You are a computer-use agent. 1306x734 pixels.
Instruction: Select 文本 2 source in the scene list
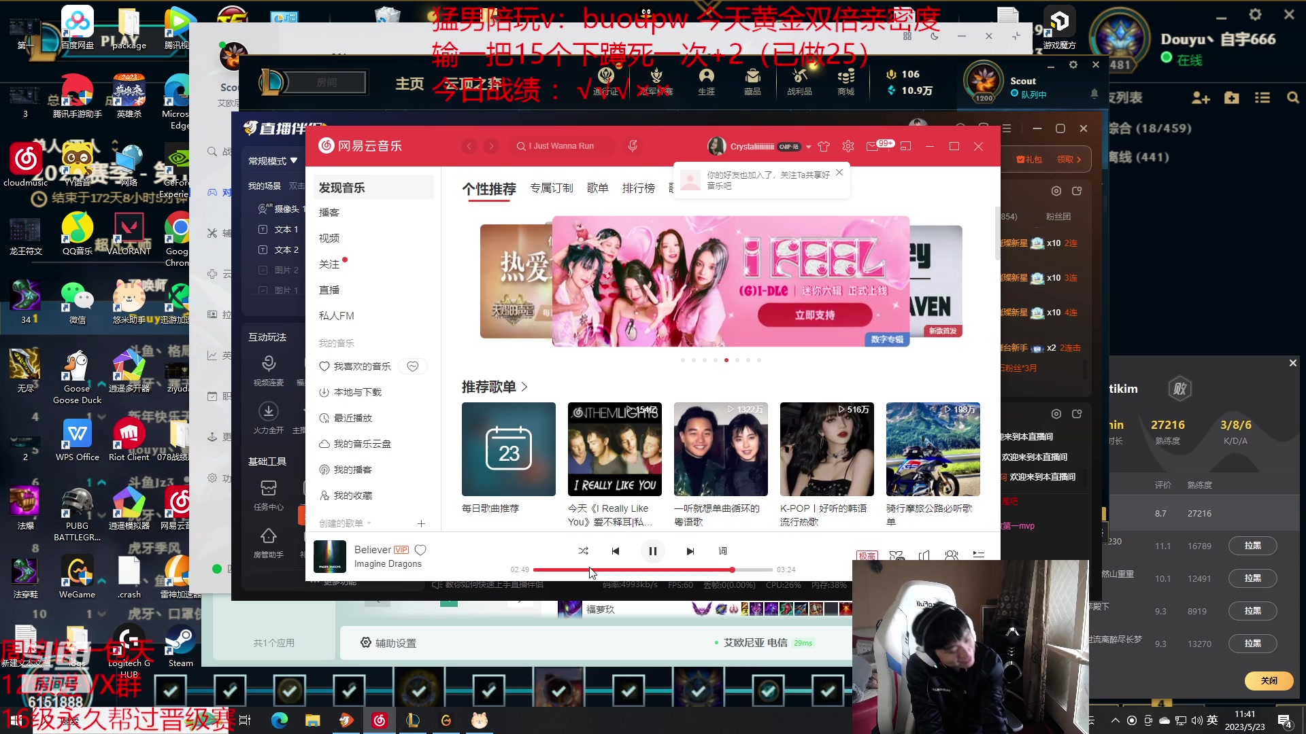[279, 249]
